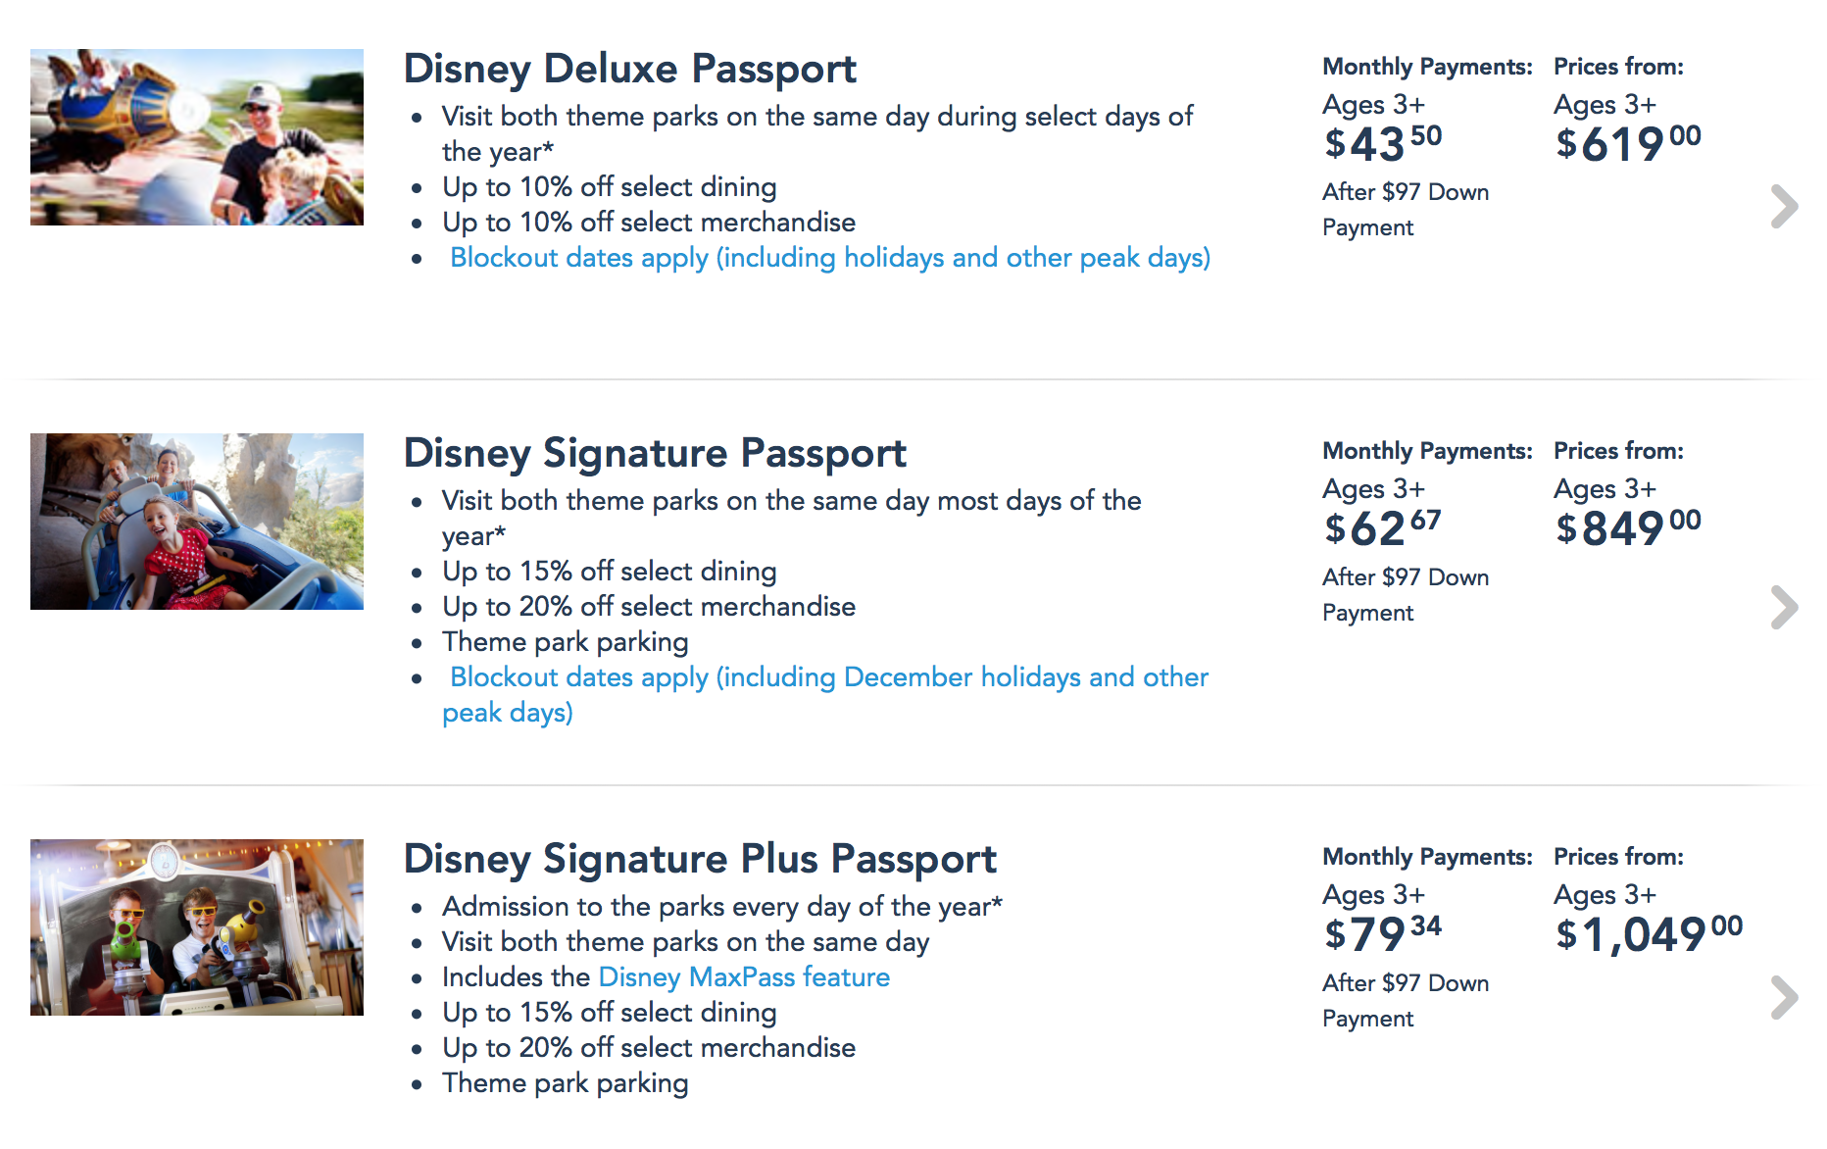Click the Disney Deluxe Passport thumbnail image
The image size is (1827, 1149).
tap(197, 137)
